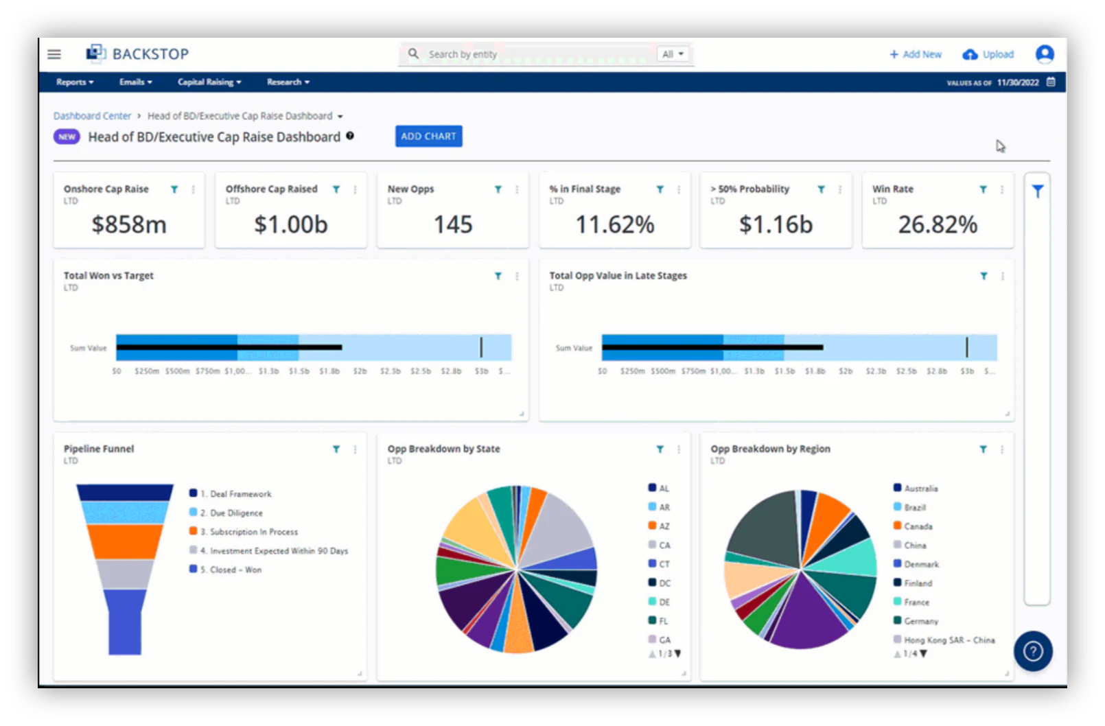Open the values-as-of calendar icon
Screen dimensions: 1105x726
coord(1051,82)
